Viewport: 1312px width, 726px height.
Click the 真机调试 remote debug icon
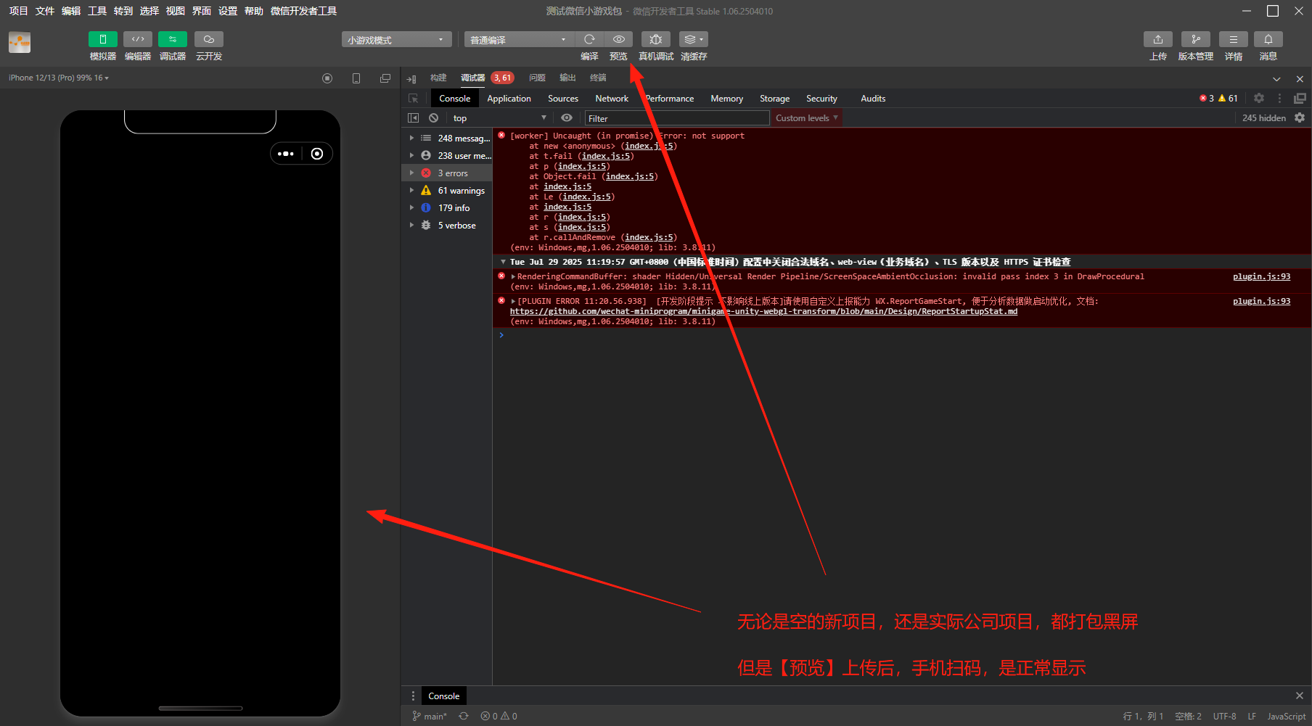point(656,39)
